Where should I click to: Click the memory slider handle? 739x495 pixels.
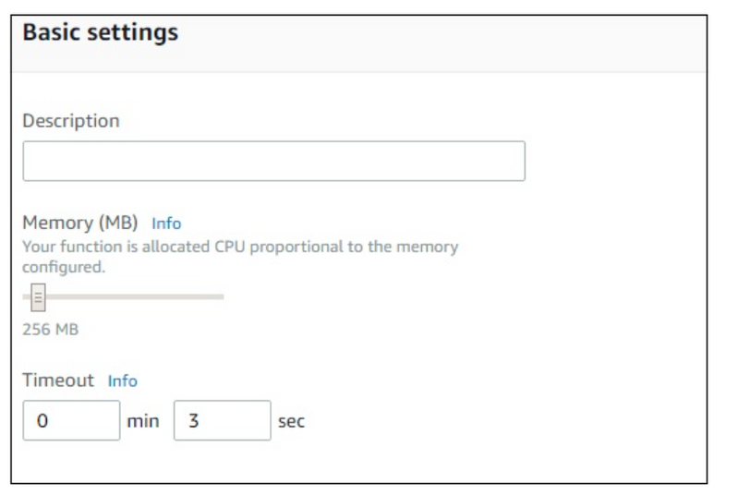(x=38, y=296)
